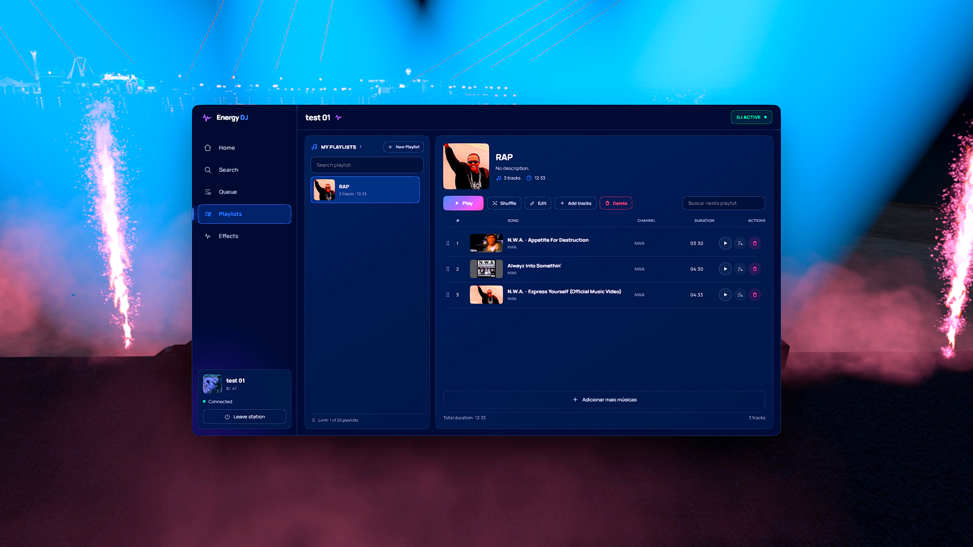Click drag handle of track 3
This screenshot has height=547, width=973.
(447, 295)
